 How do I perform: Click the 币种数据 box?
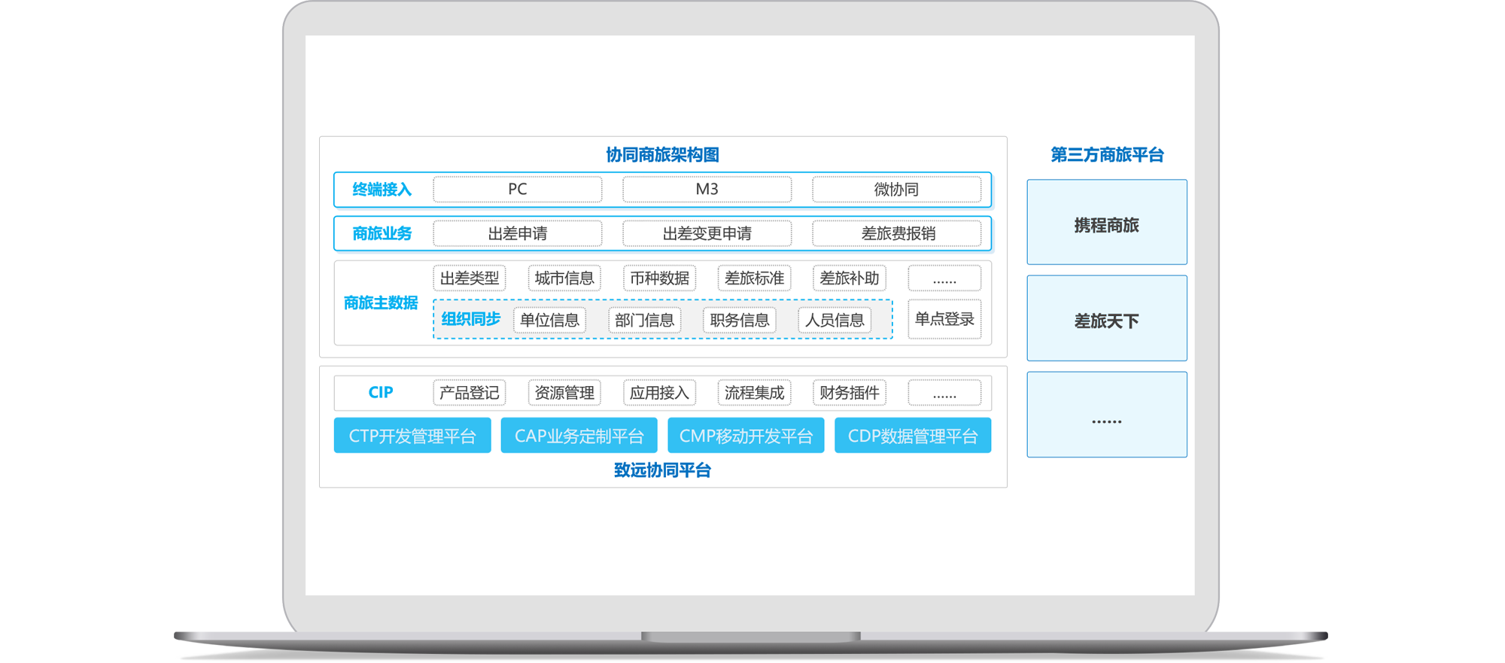pos(659,278)
